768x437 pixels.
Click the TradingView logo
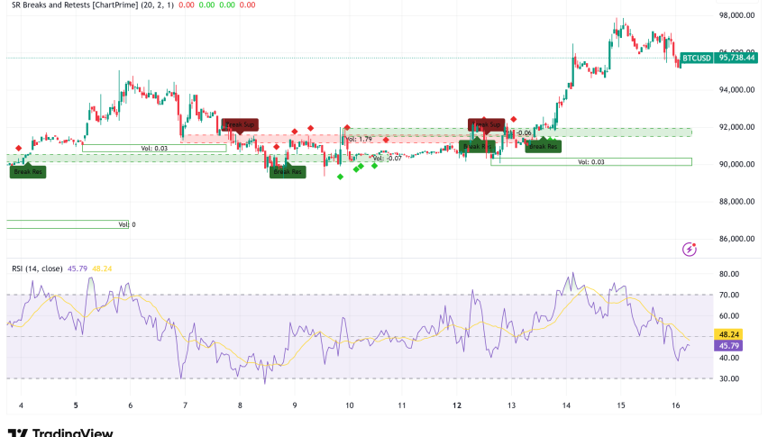59,432
